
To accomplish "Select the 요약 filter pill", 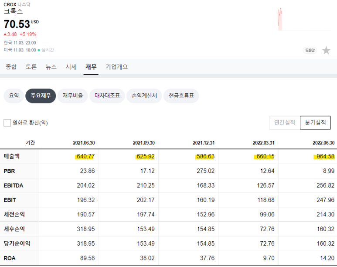I will click(14, 96).
